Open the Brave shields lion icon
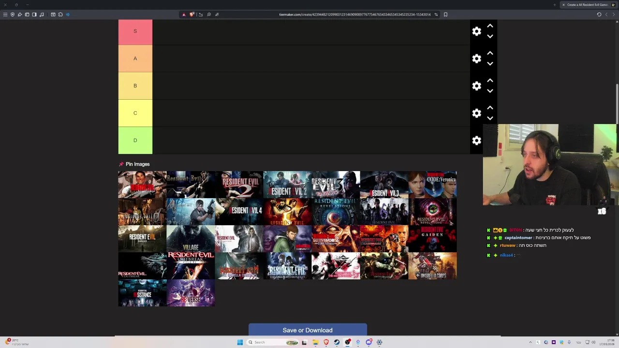This screenshot has width=619, height=348. pos(192,14)
